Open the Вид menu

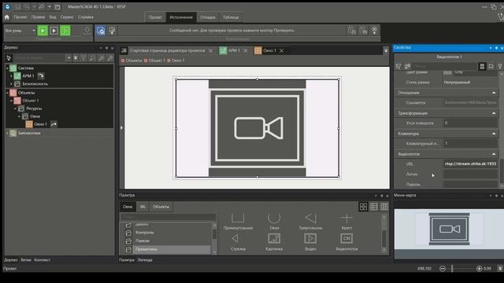pyautogui.click(x=53, y=17)
